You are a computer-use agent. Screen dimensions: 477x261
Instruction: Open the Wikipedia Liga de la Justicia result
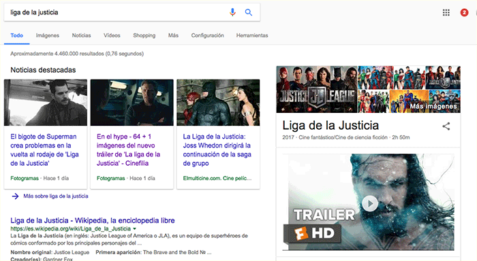tap(93, 220)
